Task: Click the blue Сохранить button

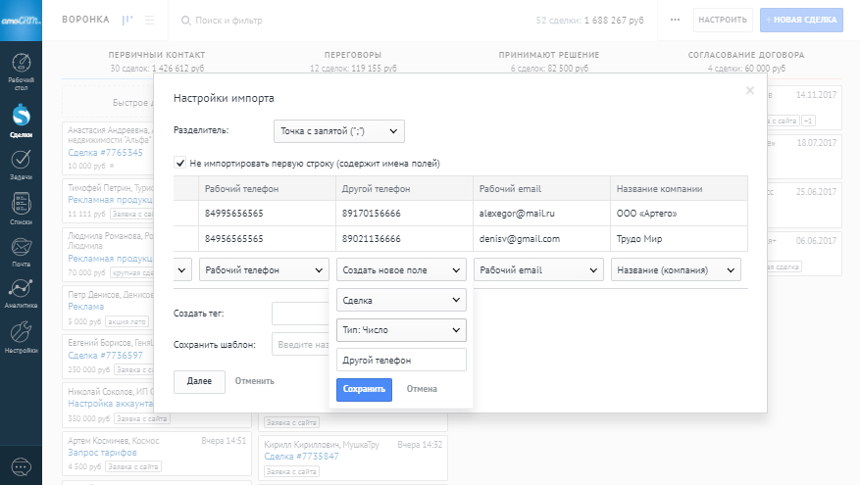Action: [364, 389]
